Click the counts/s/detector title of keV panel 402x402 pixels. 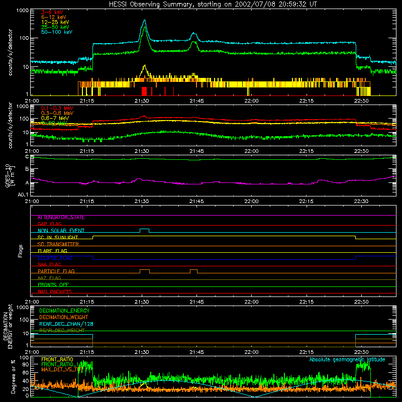[x=10, y=52]
